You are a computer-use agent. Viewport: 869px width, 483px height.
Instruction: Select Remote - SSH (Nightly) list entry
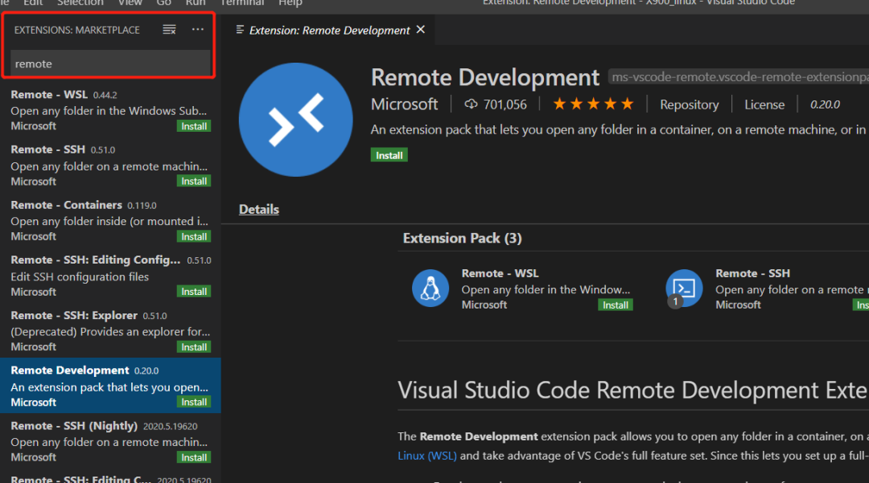pyautogui.click(x=110, y=441)
